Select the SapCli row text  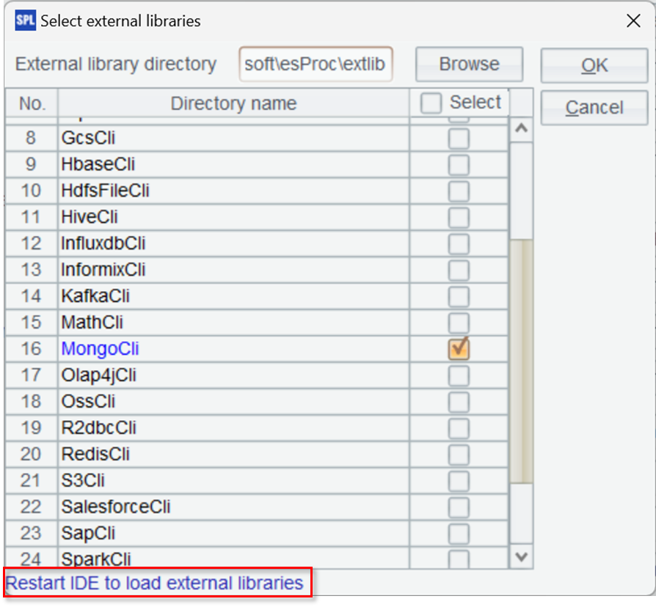[88, 534]
